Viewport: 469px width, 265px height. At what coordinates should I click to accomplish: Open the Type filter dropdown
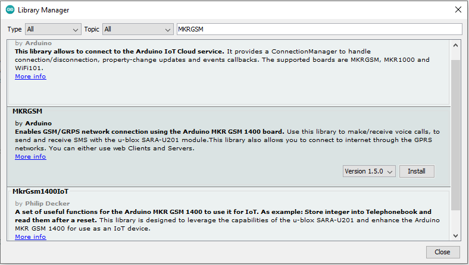coord(52,29)
